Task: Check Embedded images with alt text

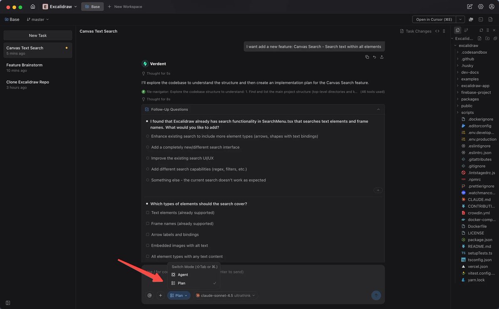Action: click(147, 245)
